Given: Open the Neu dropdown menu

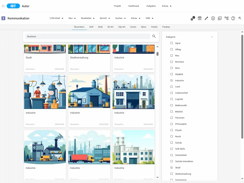Looking at the screenshot, I should pyautogui.click(x=72, y=18).
